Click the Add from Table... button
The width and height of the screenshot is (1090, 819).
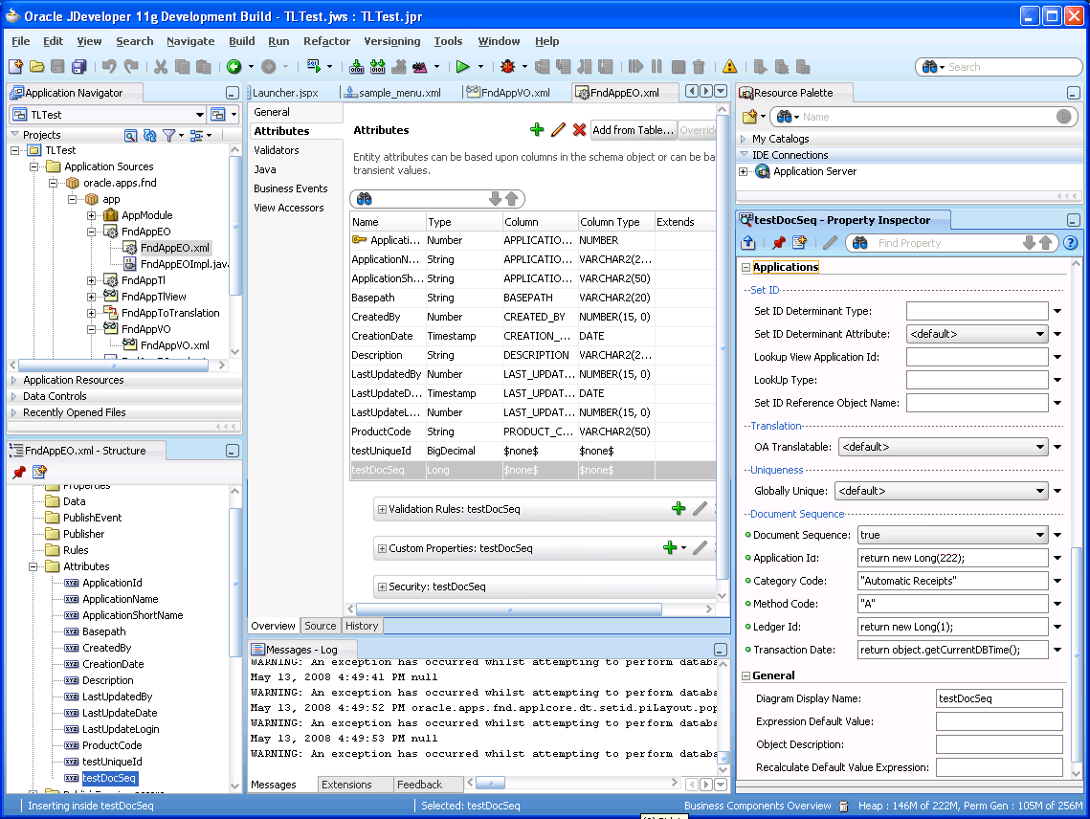(633, 130)
